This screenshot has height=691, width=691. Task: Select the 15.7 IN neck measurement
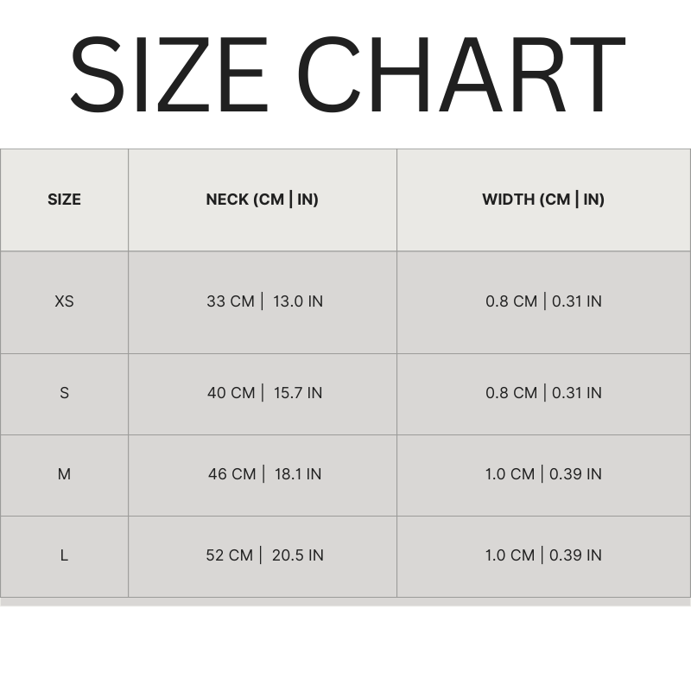click(x=298, y=393)
